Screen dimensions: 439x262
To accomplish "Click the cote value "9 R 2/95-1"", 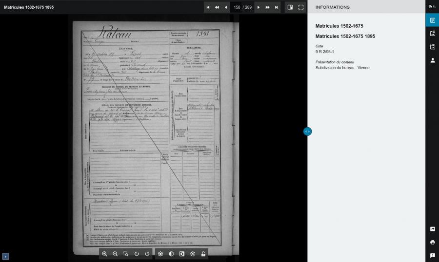I will click(325, 52).
